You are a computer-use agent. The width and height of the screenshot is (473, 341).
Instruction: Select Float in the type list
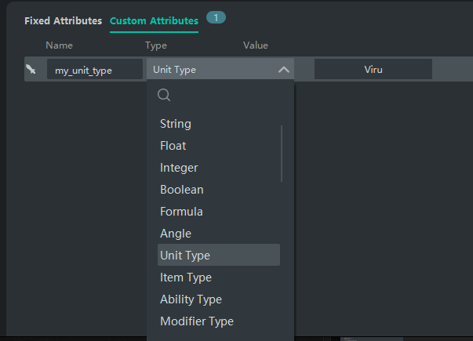click(173, 146)
